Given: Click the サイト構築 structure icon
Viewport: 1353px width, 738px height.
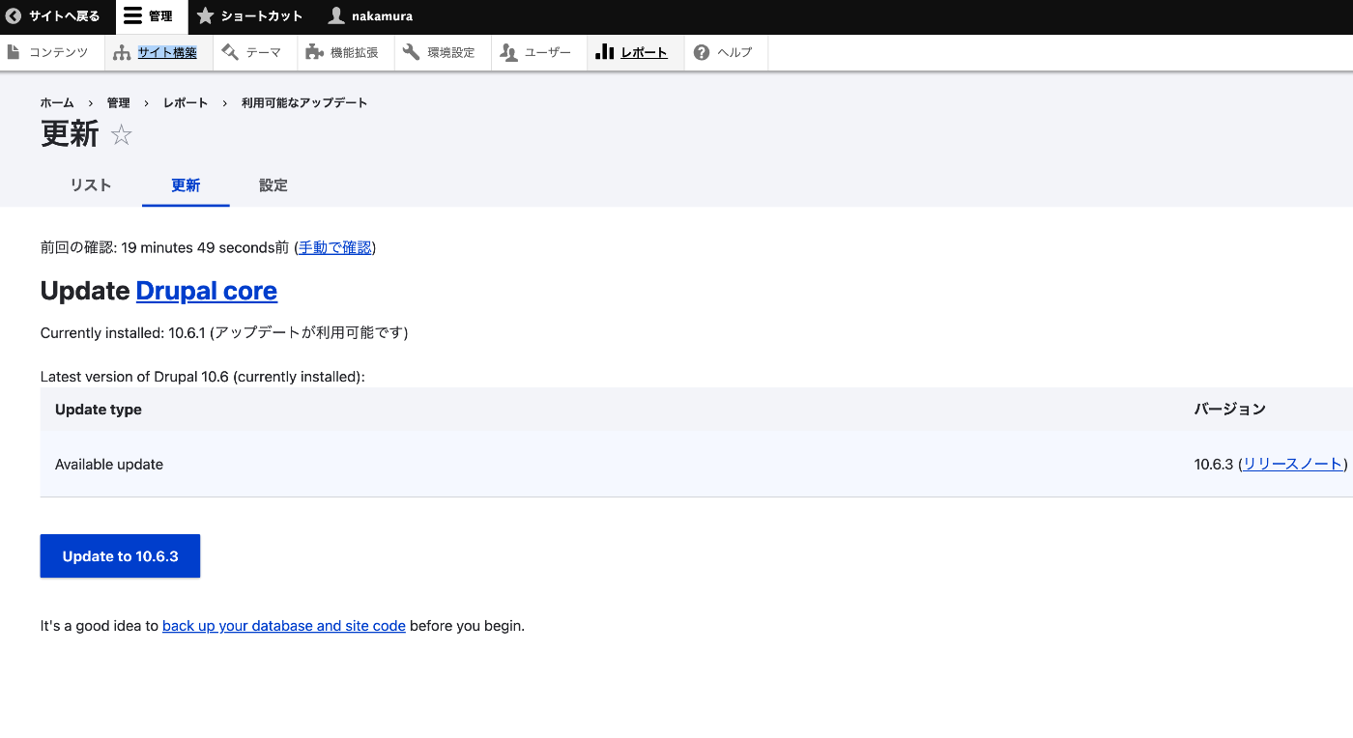Looking at the screenshot, I should coord(122,52).
